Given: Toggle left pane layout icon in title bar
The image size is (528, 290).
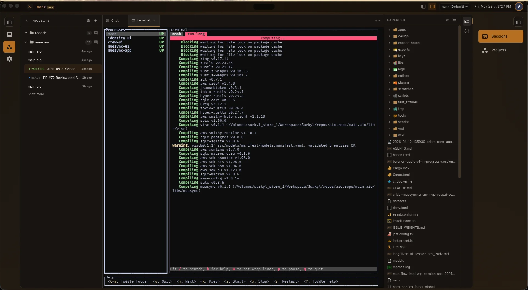Looking at the screenshot, I should click(424, 7).
